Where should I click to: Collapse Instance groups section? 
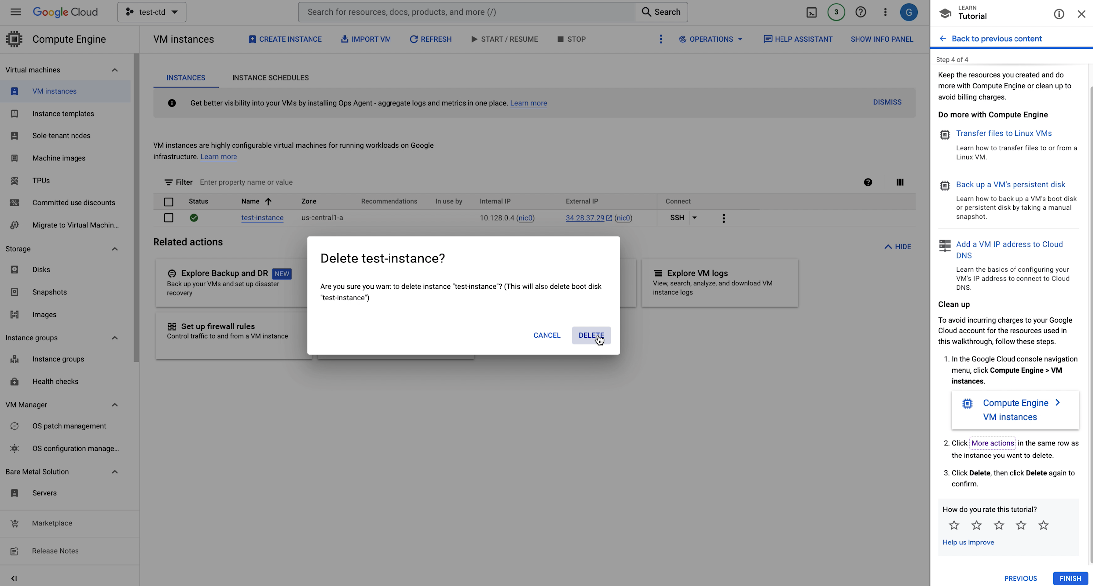(x=115, y=338)
